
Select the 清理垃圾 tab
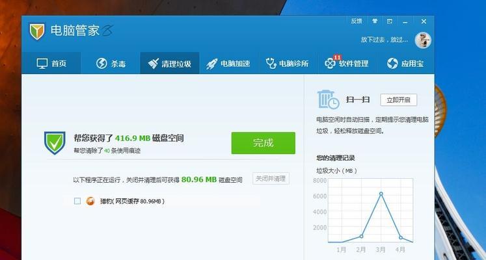170,64
